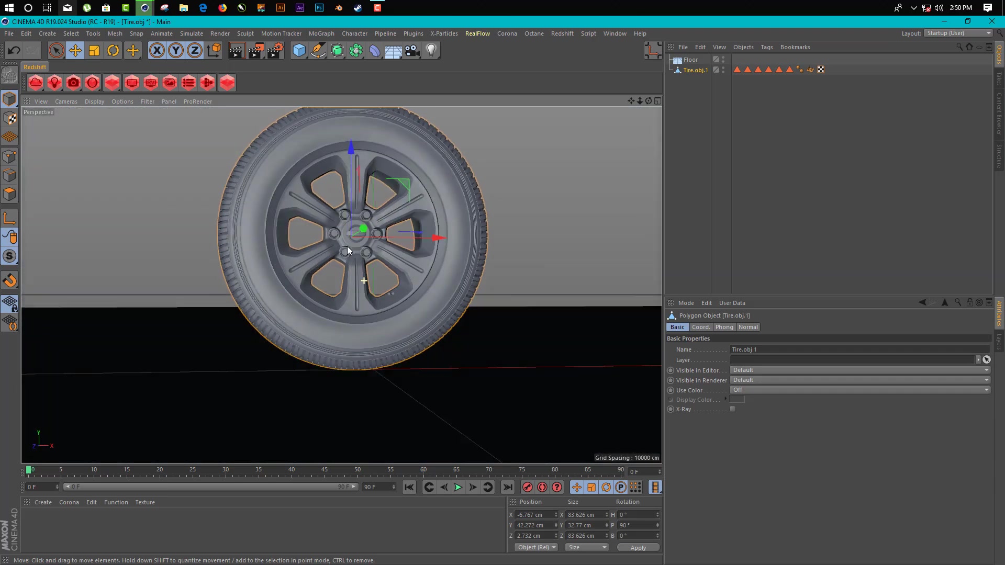Screen dimensions: 1005x565
Task: Click the Redshift camera icon
Action: pyautogui.click(x=73, y=83)
